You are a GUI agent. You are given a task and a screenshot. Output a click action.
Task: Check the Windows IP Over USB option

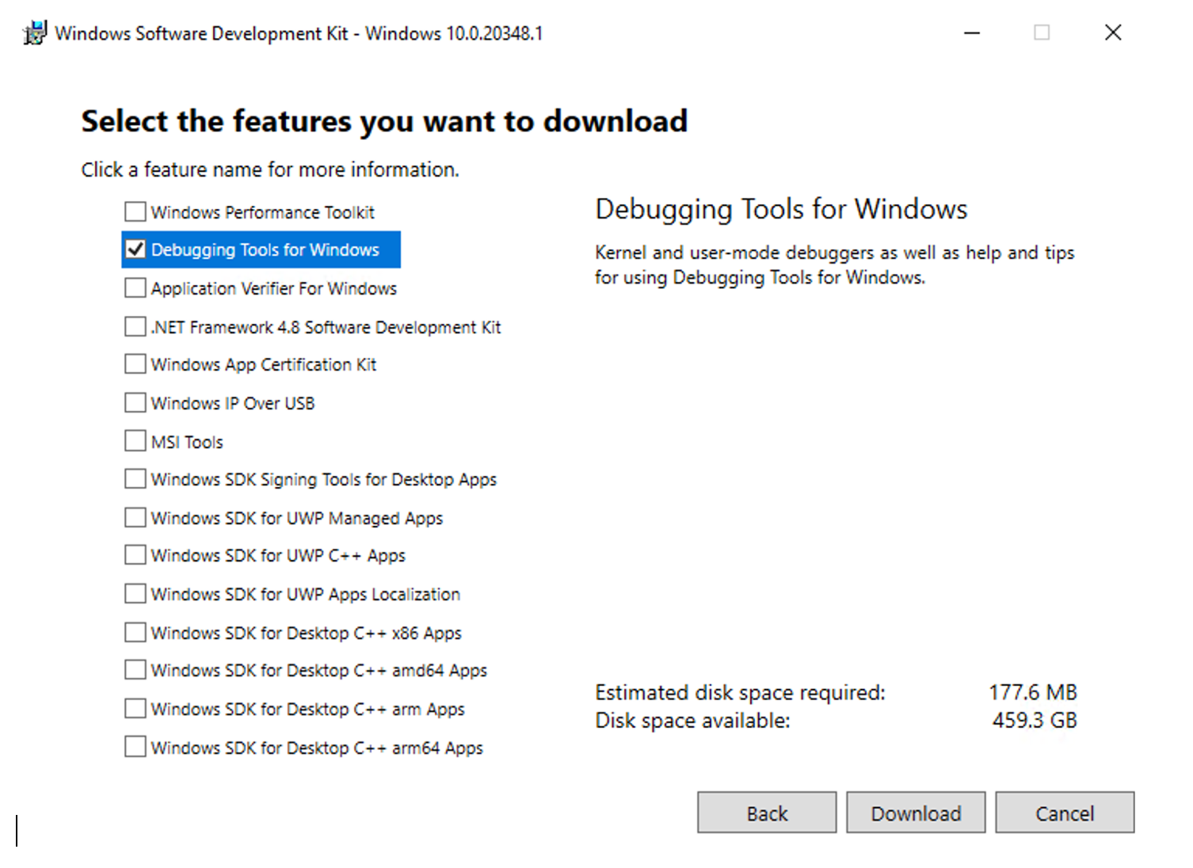[x=135, y=402]
